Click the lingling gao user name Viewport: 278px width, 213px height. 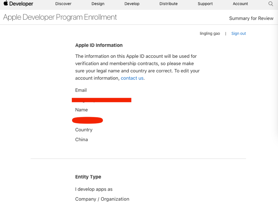click(210, 33)
